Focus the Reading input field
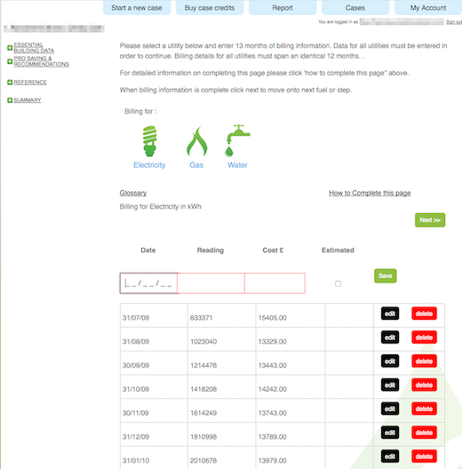 211,283
